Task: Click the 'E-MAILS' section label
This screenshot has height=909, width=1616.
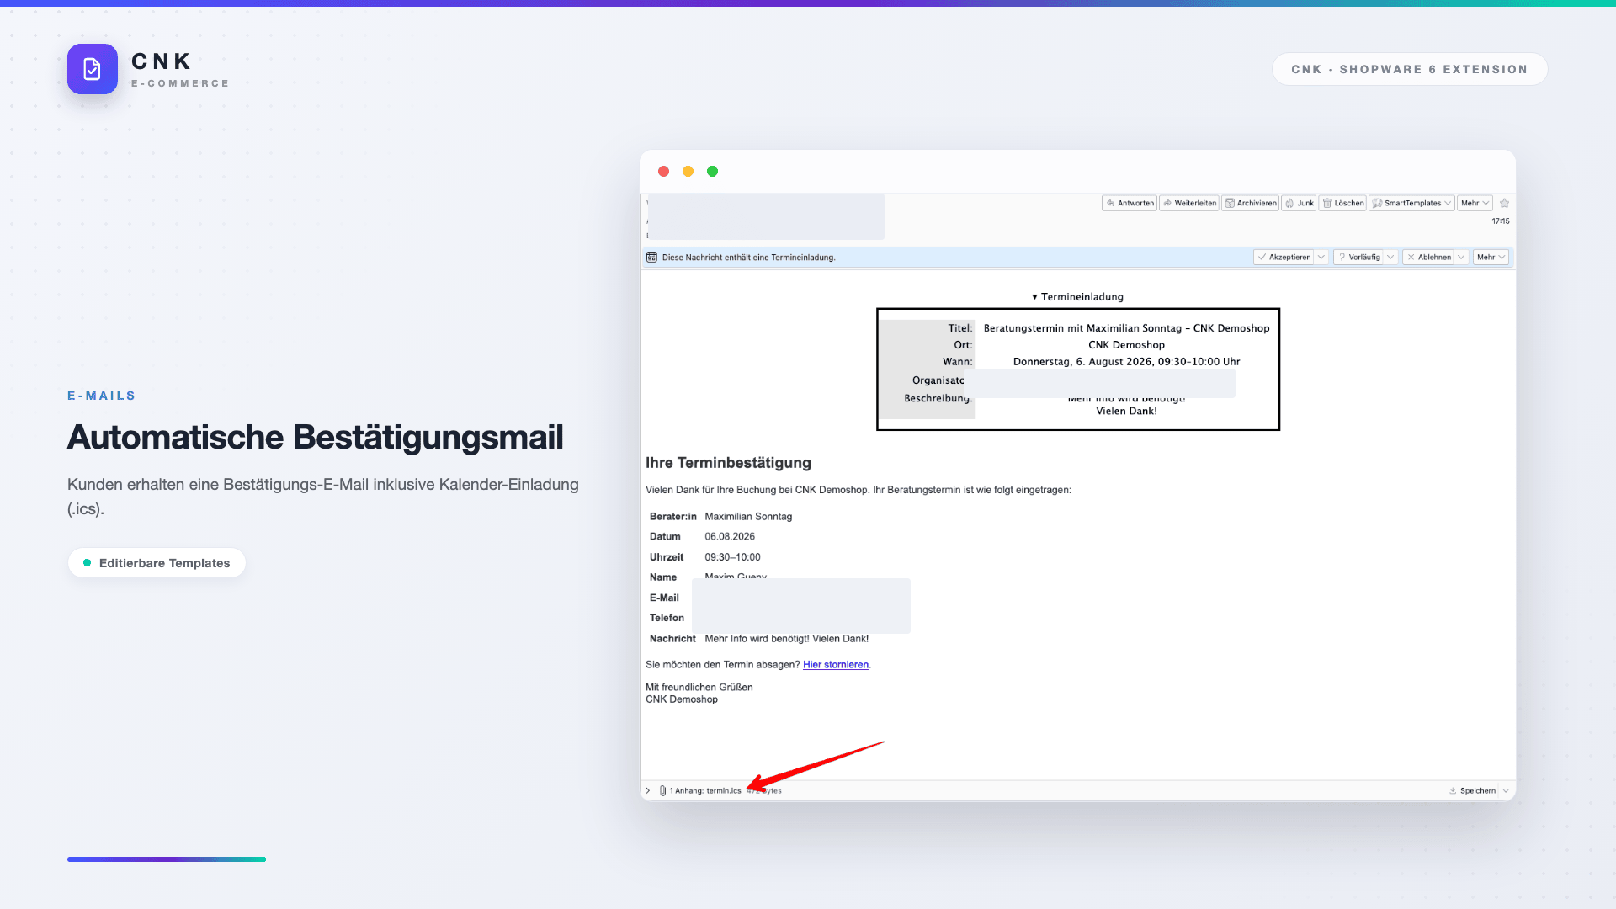Action: (x=102, y=396)
